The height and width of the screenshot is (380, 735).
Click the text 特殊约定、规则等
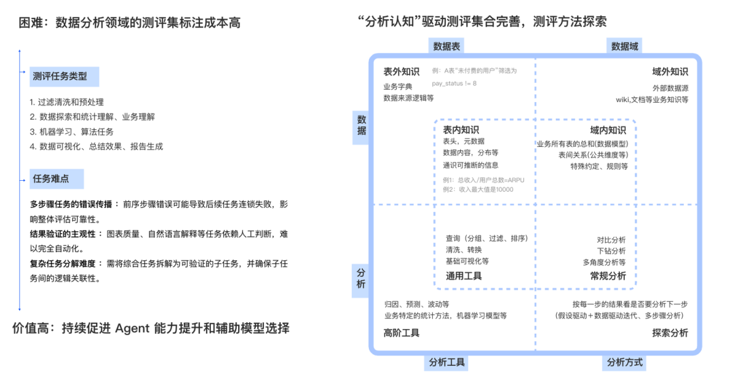599,167
